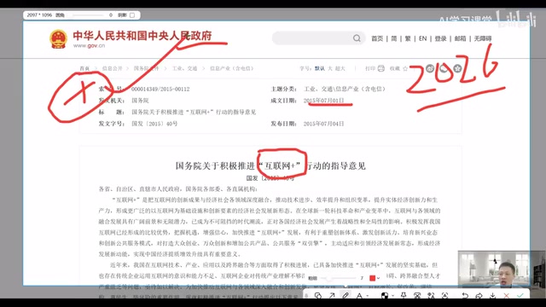
Task: Click the 成文日期 value 2015年07月01日
Action: pos(323,101)
